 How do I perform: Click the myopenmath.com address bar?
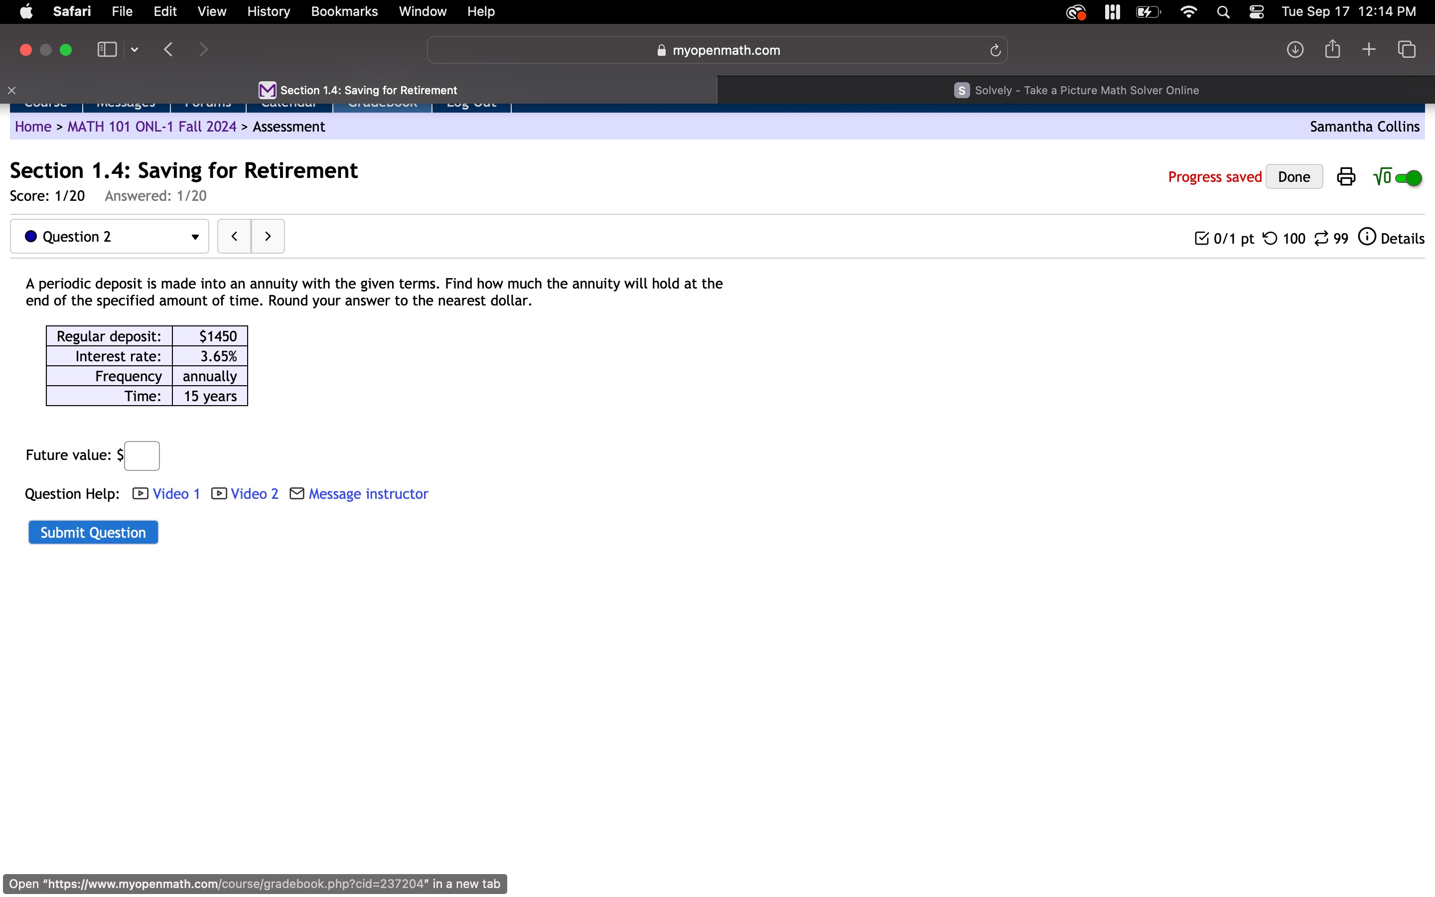point(717,50)
